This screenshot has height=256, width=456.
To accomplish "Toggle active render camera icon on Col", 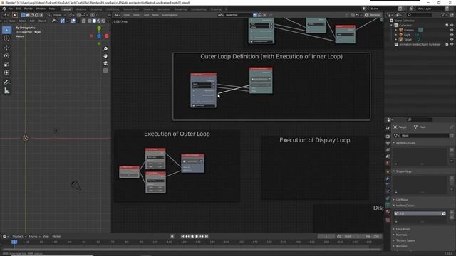I will [443, 213].
